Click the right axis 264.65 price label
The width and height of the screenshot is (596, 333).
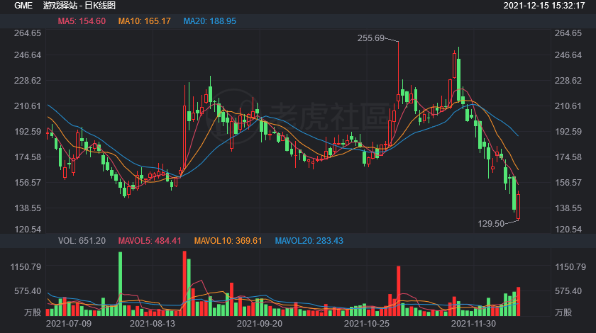(x=568, y=33)
